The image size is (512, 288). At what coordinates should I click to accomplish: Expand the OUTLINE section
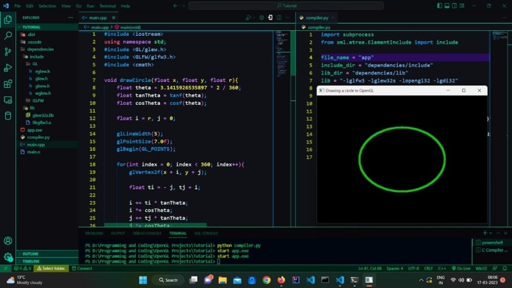tap(30, 254)
